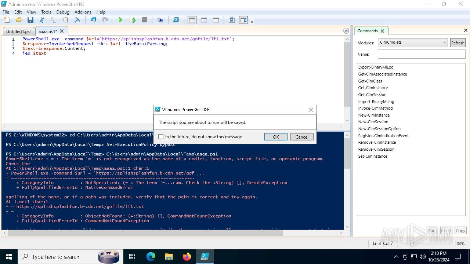
Task: Show script pane on top layout icon
Action: [192, 20]
